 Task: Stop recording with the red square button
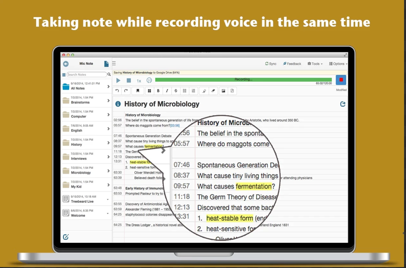[341, 80]
